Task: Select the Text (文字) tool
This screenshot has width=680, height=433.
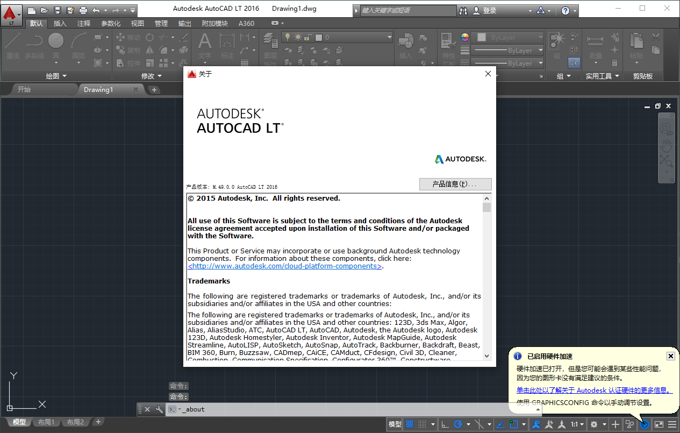Action: tap(205, 46)
